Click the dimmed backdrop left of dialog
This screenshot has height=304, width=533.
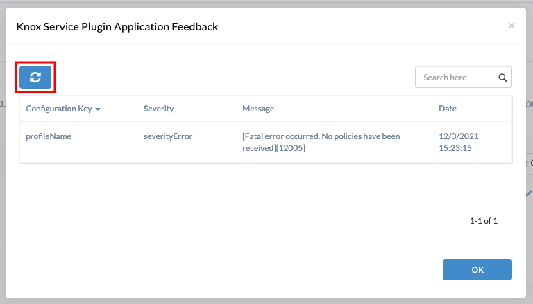(2, 152)
